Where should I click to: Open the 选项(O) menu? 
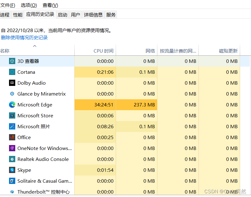click(29, 5)
